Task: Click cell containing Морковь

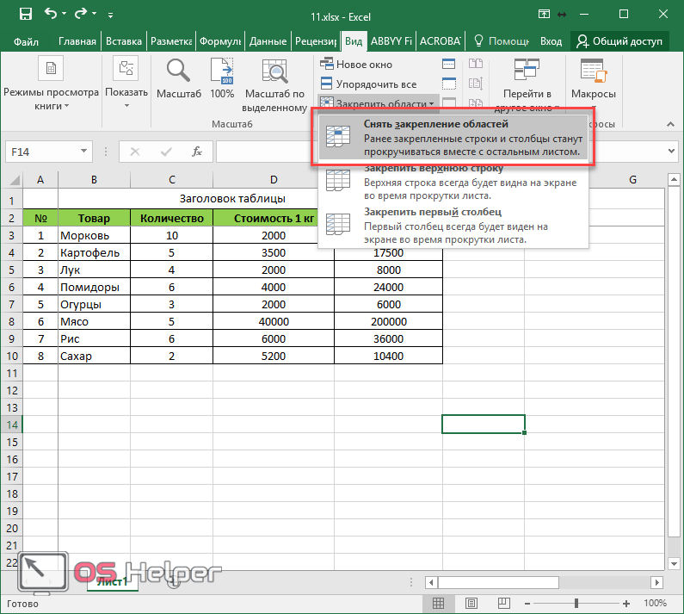Action: (x=94, y=235)
